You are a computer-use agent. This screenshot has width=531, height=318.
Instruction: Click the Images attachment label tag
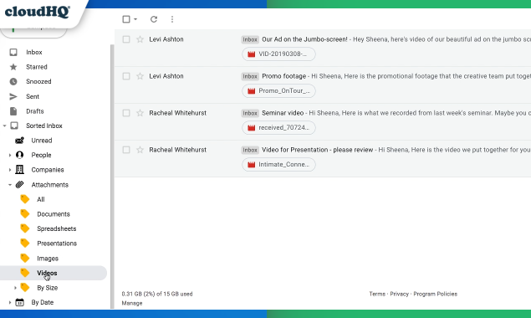pos(25,259)
